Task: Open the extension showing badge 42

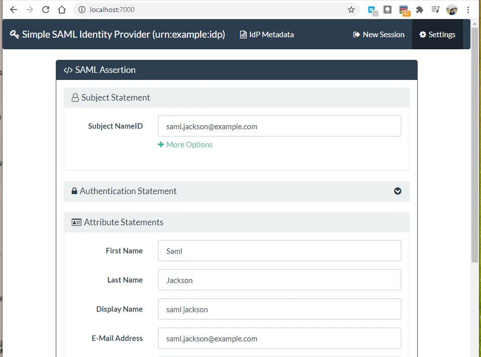Action: pyautogui.click(x=405, y=11)
